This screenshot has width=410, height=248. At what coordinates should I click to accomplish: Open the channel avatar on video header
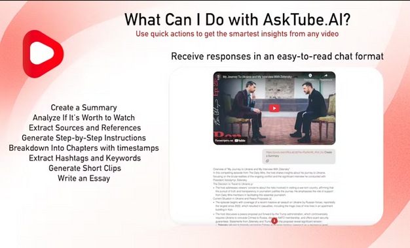coord(218,77)
